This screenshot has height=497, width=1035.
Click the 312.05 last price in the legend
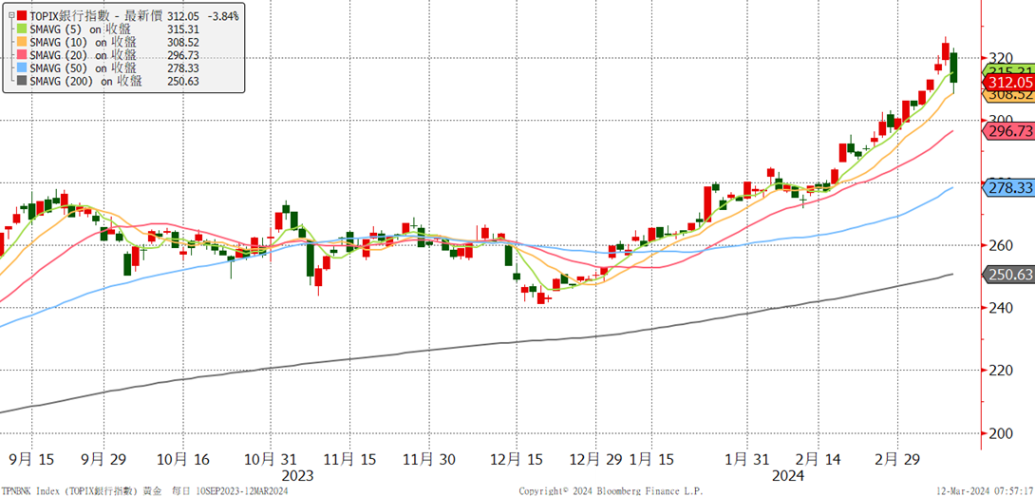click(183, 15)
